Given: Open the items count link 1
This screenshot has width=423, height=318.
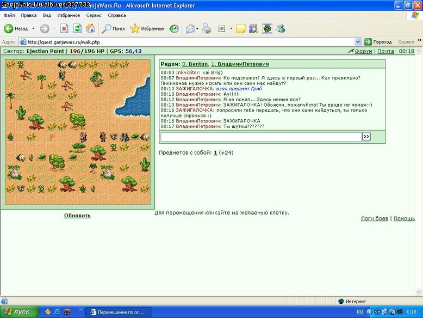Looking at the screenshot, I should pyautogui.click(x=215, y=153).
